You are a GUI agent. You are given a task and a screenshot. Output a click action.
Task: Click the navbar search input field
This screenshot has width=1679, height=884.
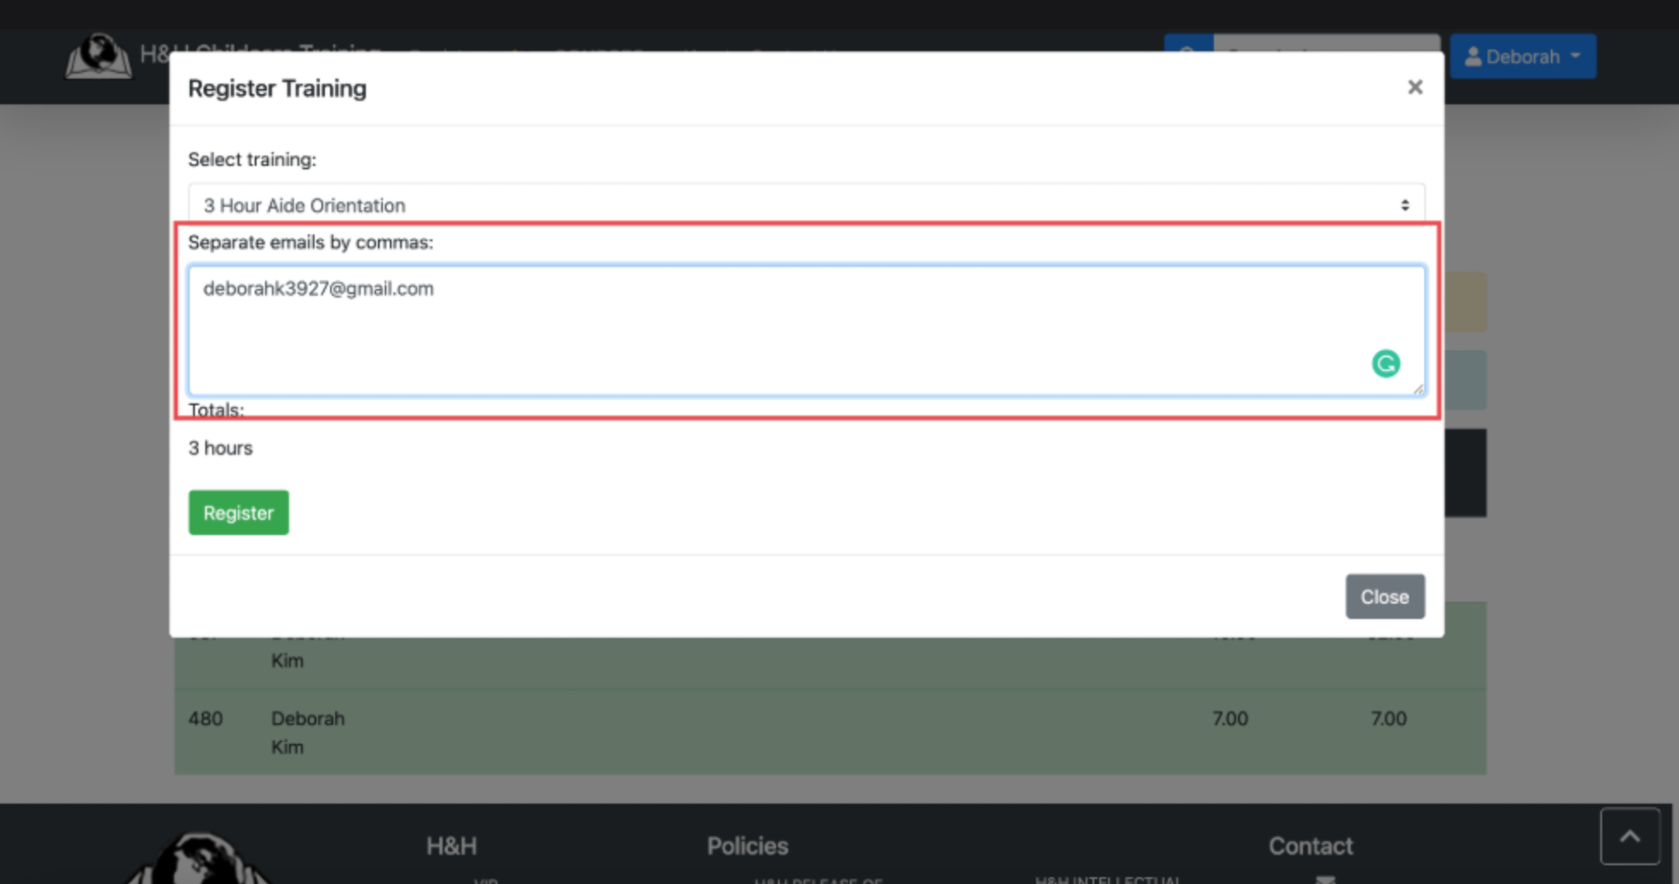click(1325, 44)
